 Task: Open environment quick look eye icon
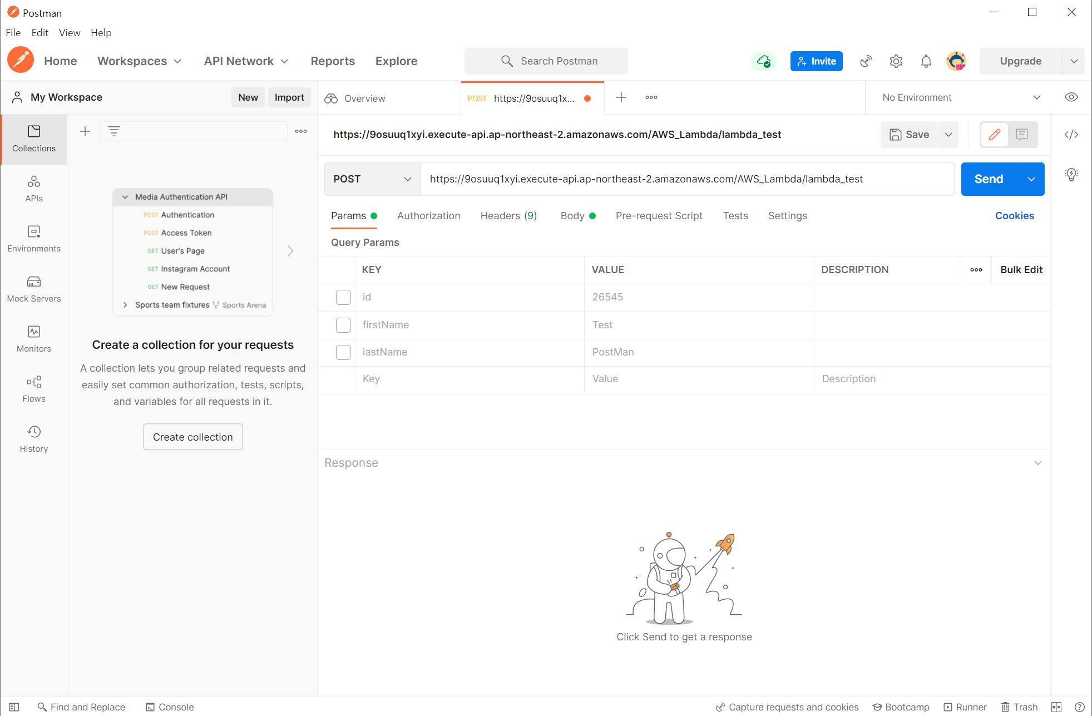(1071, 97)
